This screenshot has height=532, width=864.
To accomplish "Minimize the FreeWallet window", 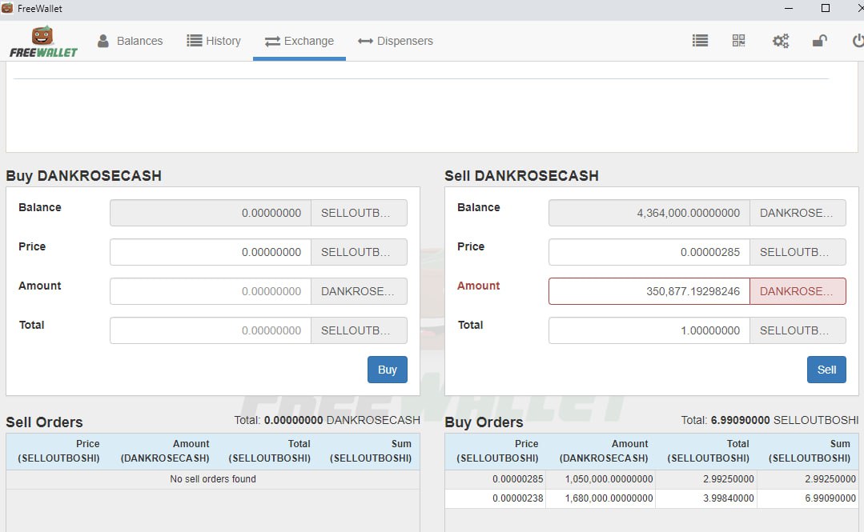I will [x=789, y=8].
